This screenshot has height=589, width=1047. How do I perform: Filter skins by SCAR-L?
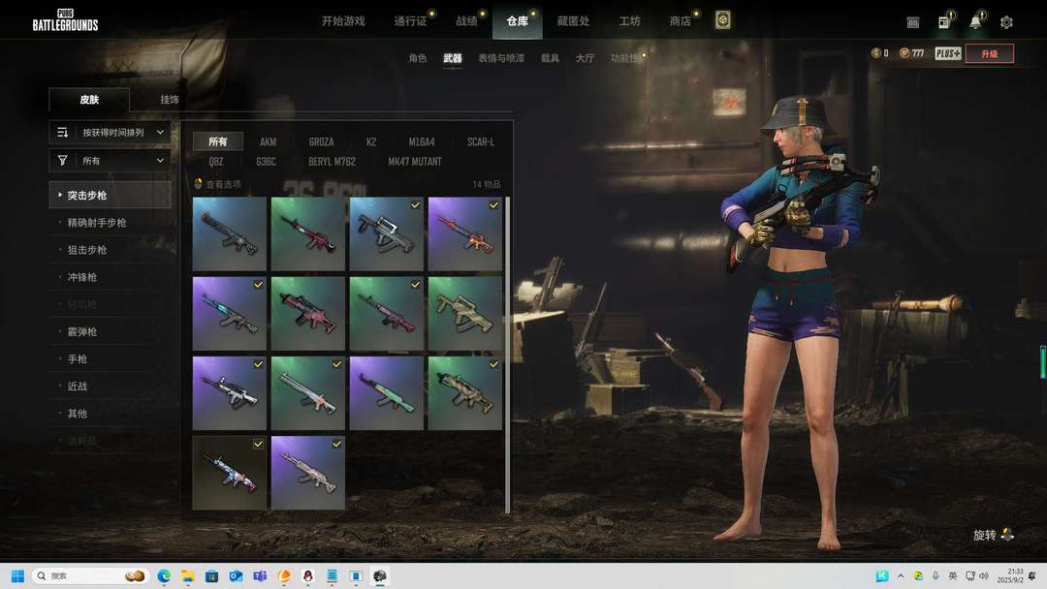(x=481, y=141)
